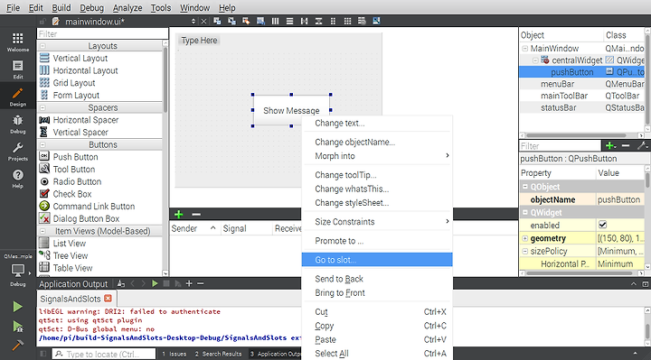
Task: Select menuBar row in object inspector
Action: pyautogui.click(x=581, y=84)
